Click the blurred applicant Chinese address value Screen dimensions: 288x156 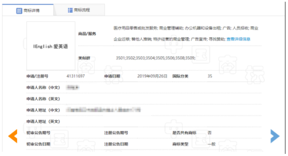103,110
